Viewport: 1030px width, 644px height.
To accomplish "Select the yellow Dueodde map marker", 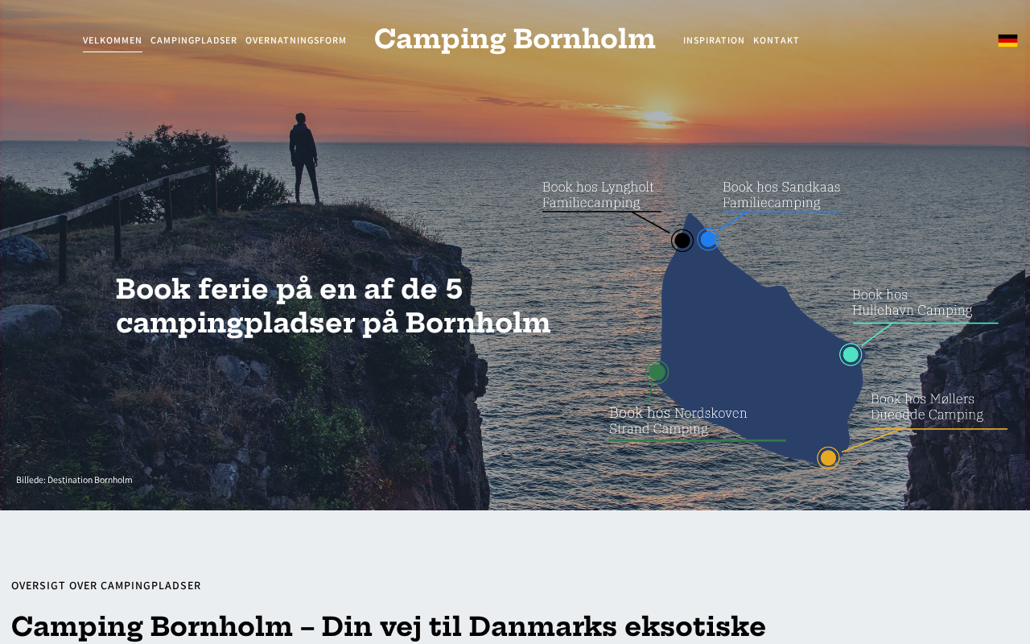I will [x=828, y=458].
